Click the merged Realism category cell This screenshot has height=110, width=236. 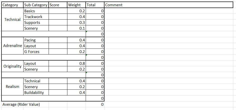12,87
